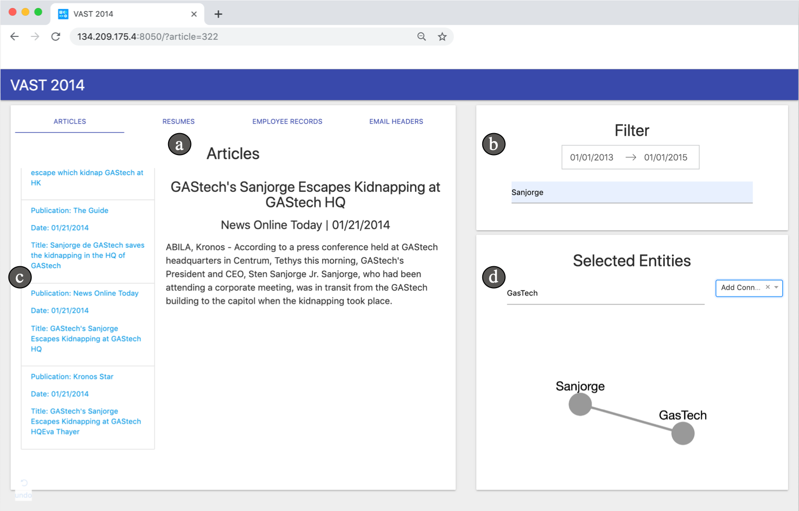
Task: Open the Email Headers tab
Action: [396, 122]
